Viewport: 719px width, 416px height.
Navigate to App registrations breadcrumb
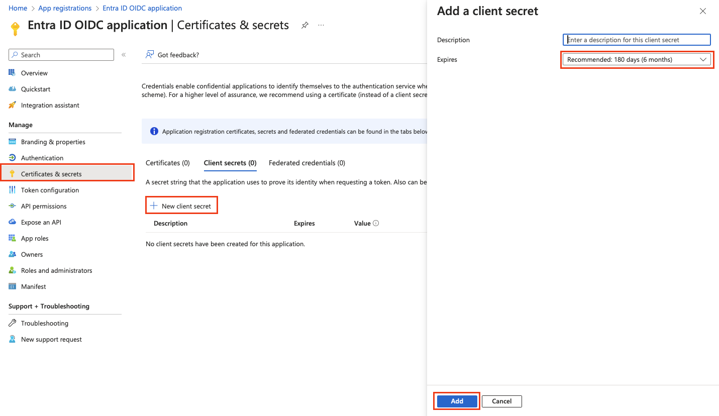[65, 8]
